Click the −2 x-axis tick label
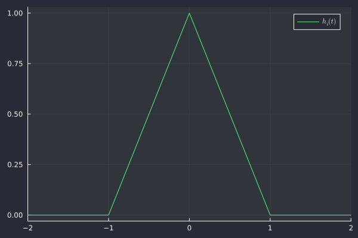 pos(28,227)
